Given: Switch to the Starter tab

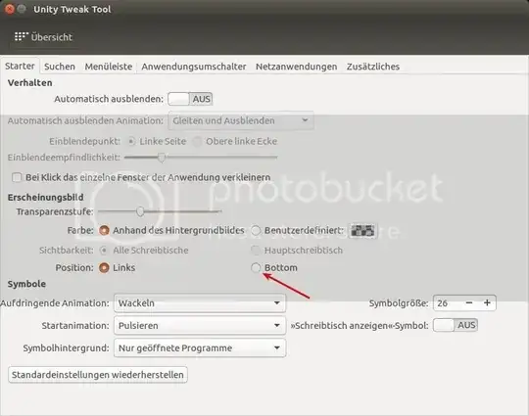Looking at the screenshot, I should click(x=20, y=66).
